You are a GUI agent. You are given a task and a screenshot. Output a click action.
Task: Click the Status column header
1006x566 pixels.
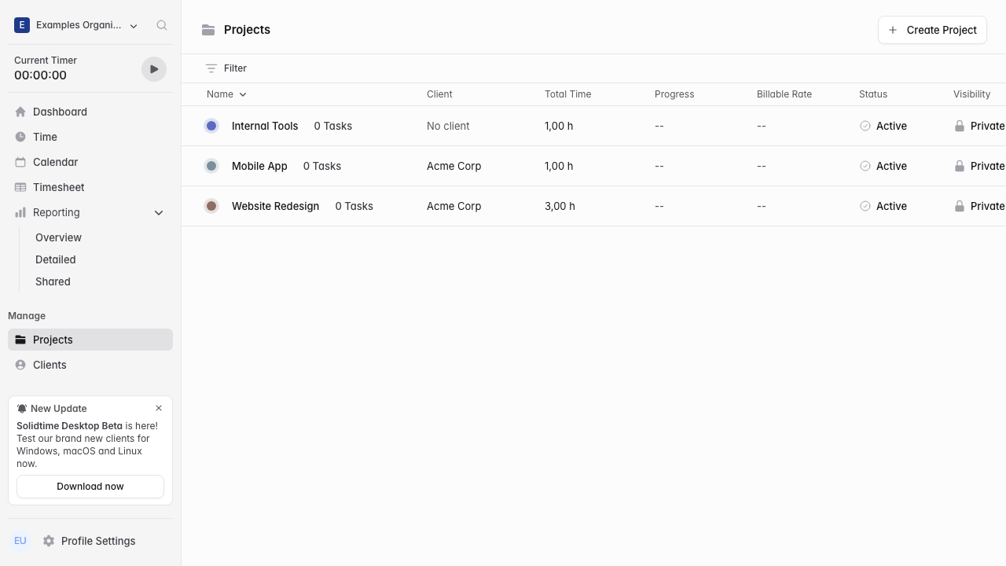[873, 94]
